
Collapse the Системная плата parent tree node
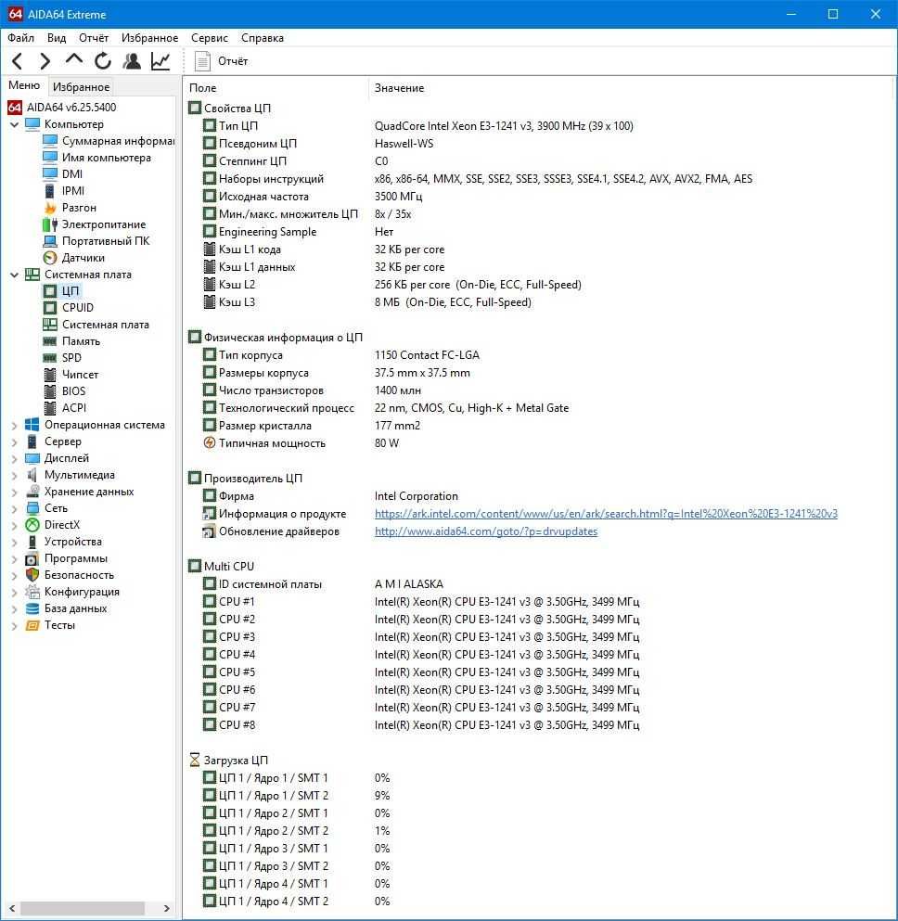14,275
